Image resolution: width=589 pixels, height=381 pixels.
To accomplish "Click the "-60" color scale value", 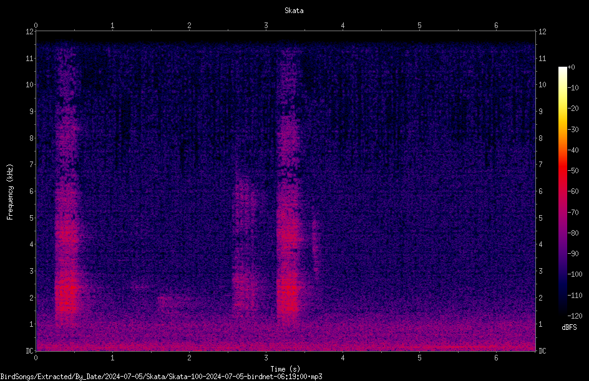I will (573, 191).
